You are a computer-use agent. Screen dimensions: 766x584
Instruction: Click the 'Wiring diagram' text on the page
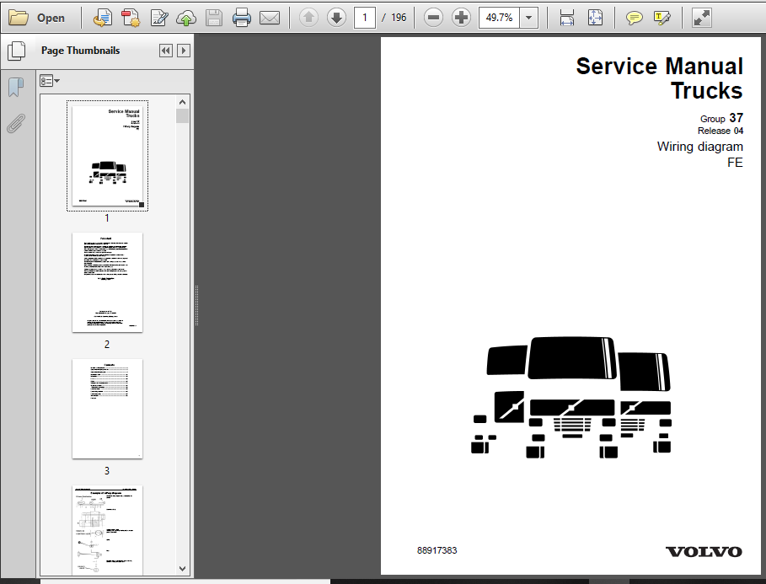(x=699, y=147)
